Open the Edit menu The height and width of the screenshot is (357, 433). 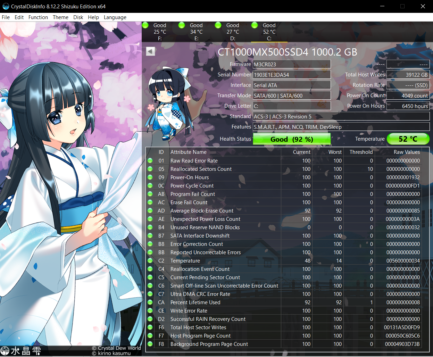[19, 17]
